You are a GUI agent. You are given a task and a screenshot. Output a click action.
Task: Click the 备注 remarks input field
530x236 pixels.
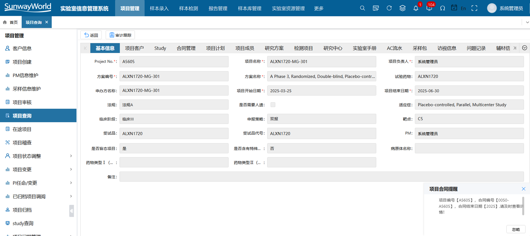(x=321, y=177)
